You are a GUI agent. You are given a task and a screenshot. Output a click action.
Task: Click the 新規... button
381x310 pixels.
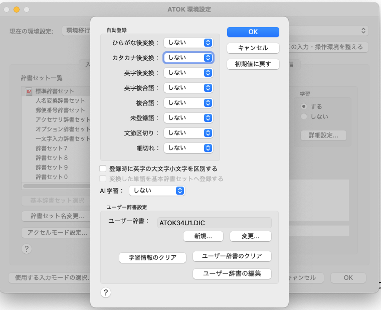pyautogui.click(x=203, y=236)
